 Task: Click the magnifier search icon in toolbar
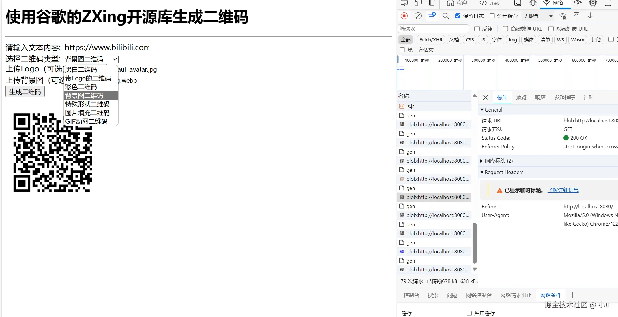tap(445, 16)
